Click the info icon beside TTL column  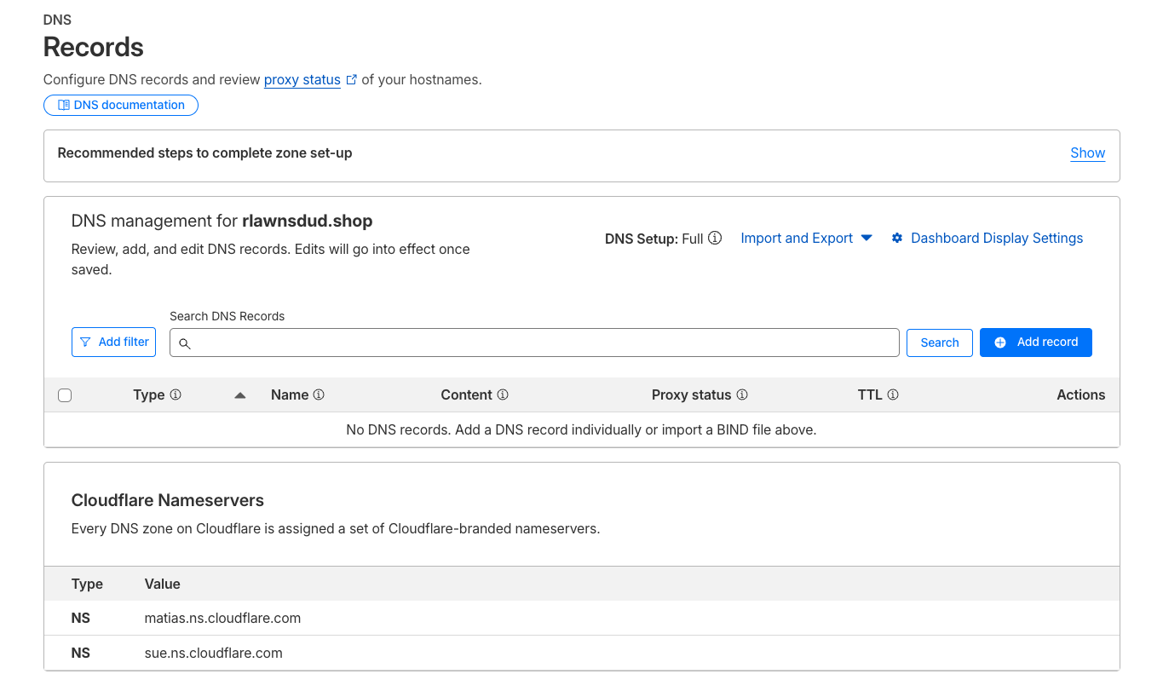coord(893,395)
